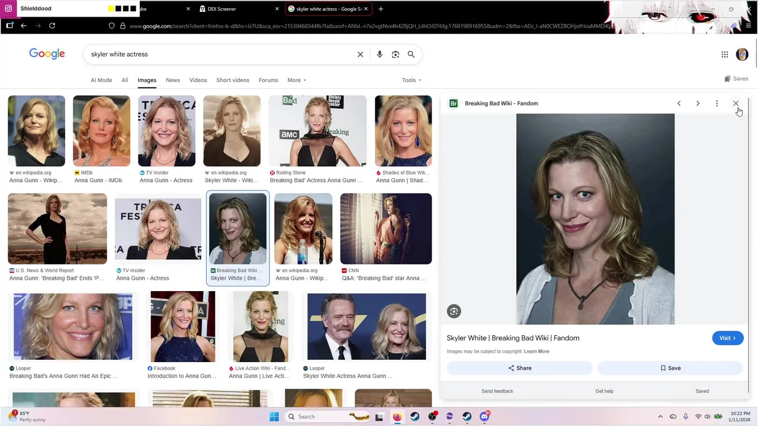The width and height of the screenshot is (758, 426).
Task: Open Discord from the taskbar
Action: click(x=484, y=417)
